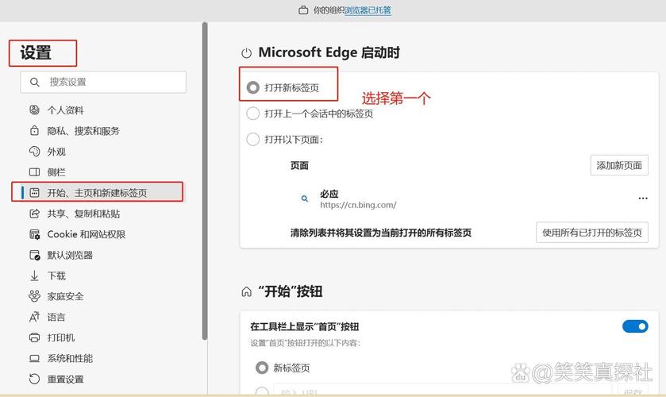This screenshot has height=397, width=666.
Task: Click the printer icon beside 打印机
Action: (34, 337)
